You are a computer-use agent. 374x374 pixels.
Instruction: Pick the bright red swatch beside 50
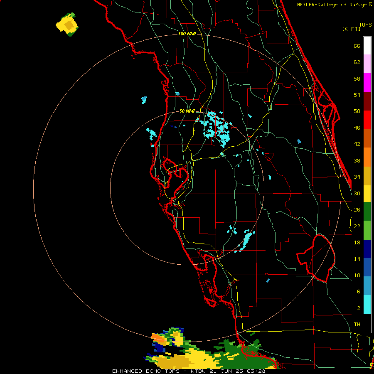(367, 120)
